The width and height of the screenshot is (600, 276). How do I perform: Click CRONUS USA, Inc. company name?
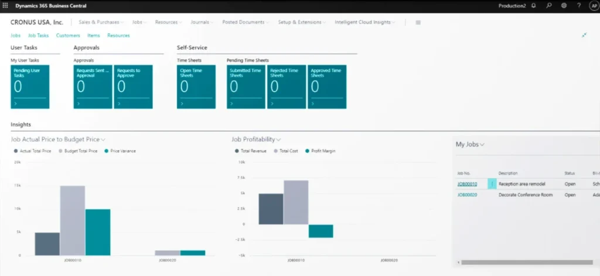(x=37, y=22)
